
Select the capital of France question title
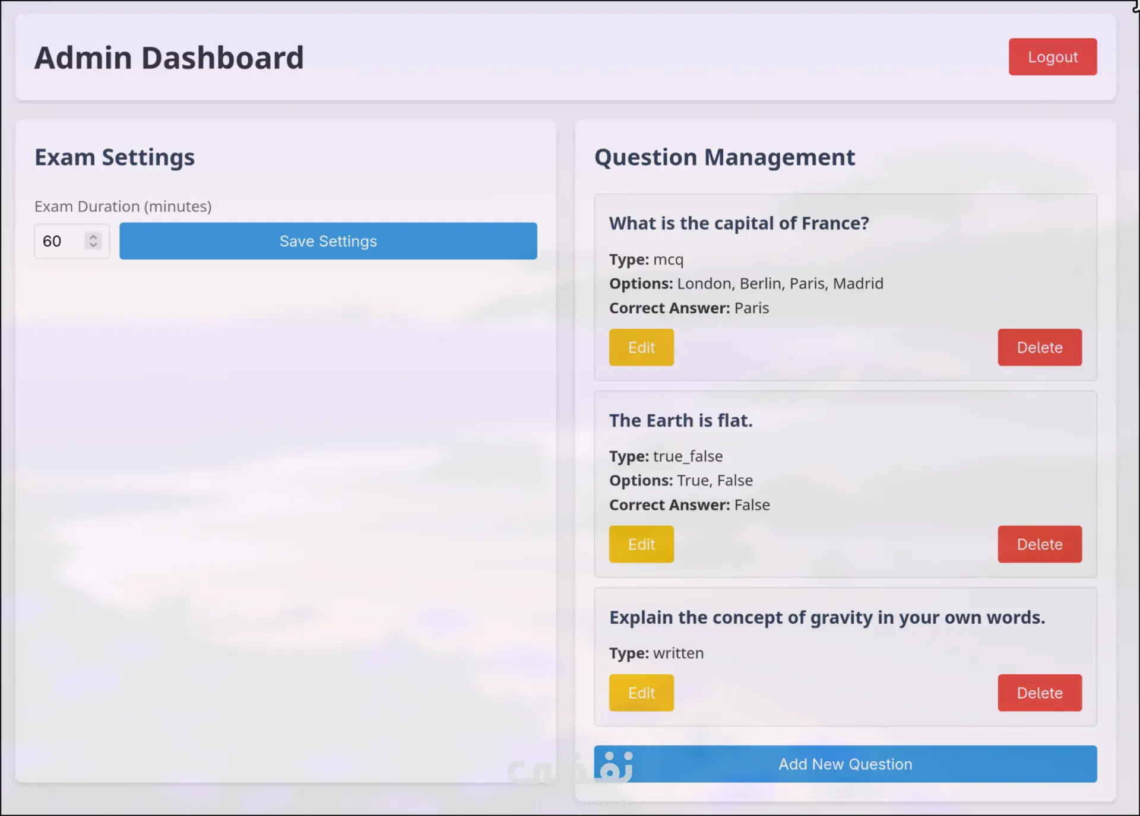(x=739, y=223)
